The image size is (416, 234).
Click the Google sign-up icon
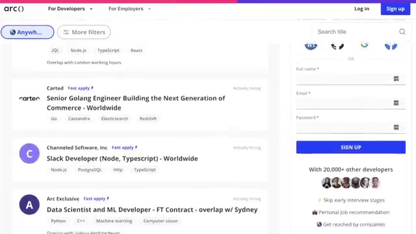364,45
